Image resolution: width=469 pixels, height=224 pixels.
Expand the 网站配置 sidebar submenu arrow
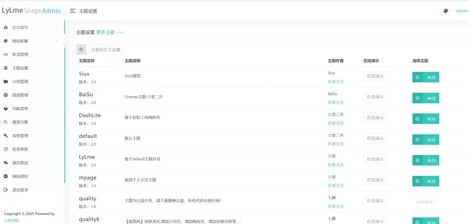pyautogui.click(x=56, y=41)
